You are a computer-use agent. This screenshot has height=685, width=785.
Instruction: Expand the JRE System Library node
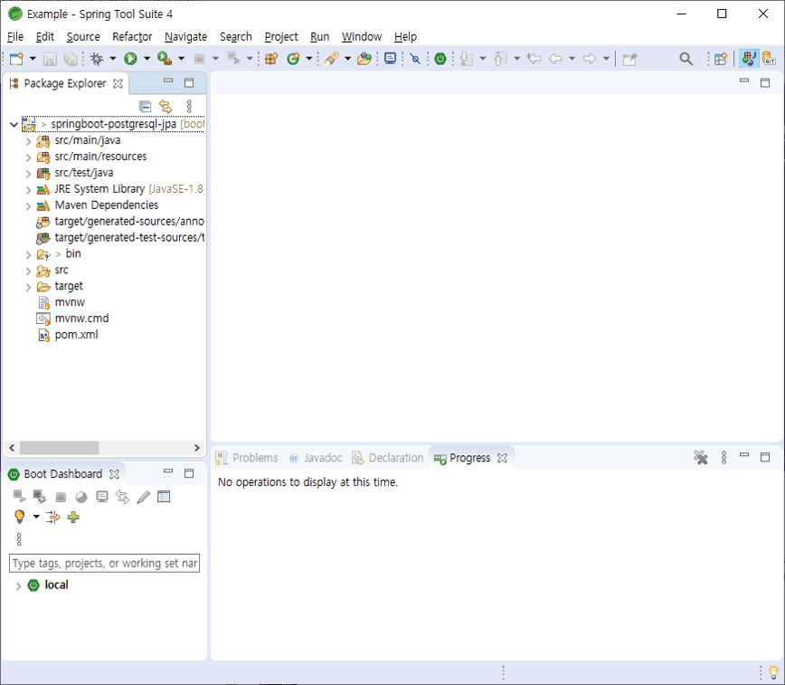[x=29, y=190]
